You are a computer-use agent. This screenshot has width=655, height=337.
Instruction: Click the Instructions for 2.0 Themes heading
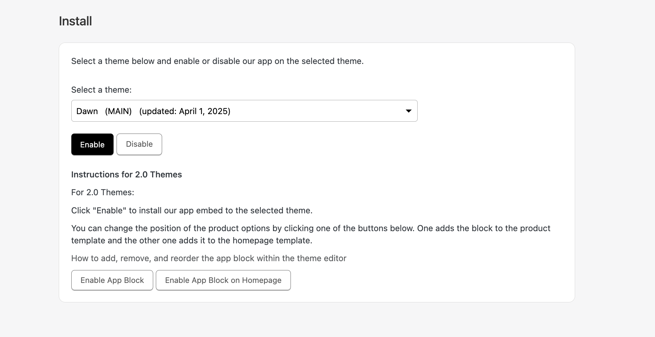click(126, 174)
